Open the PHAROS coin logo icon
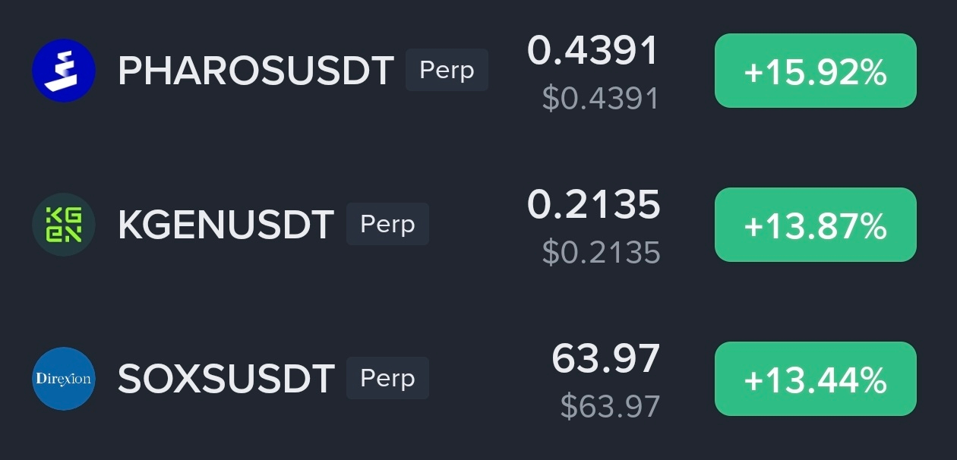This screenshot has width=957, height=460. (x=64, y=71)
